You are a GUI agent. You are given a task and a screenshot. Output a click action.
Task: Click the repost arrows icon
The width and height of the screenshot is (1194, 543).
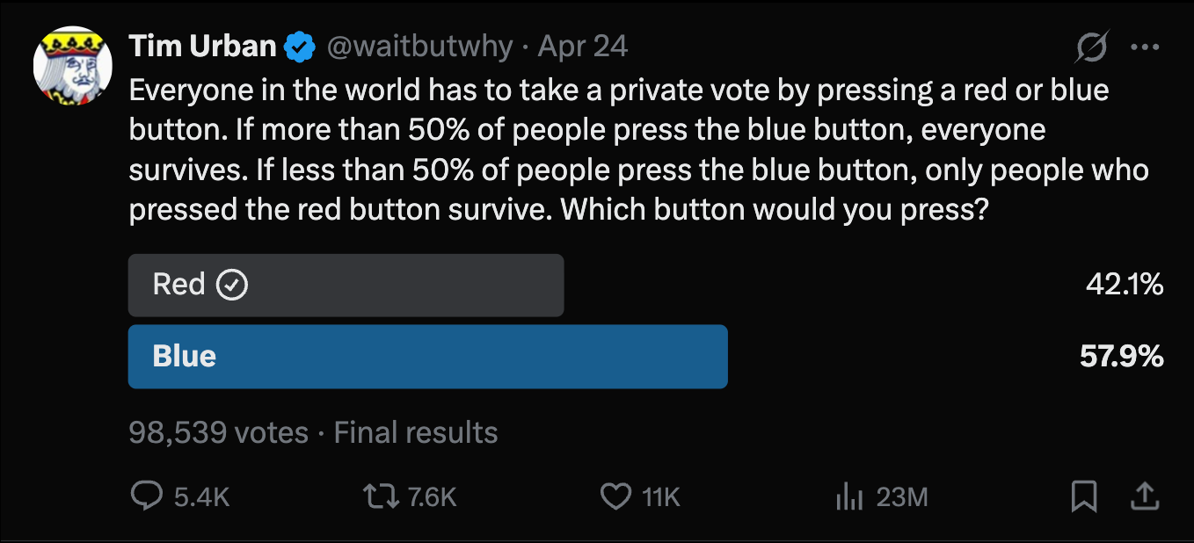click(x=378, y=497)
